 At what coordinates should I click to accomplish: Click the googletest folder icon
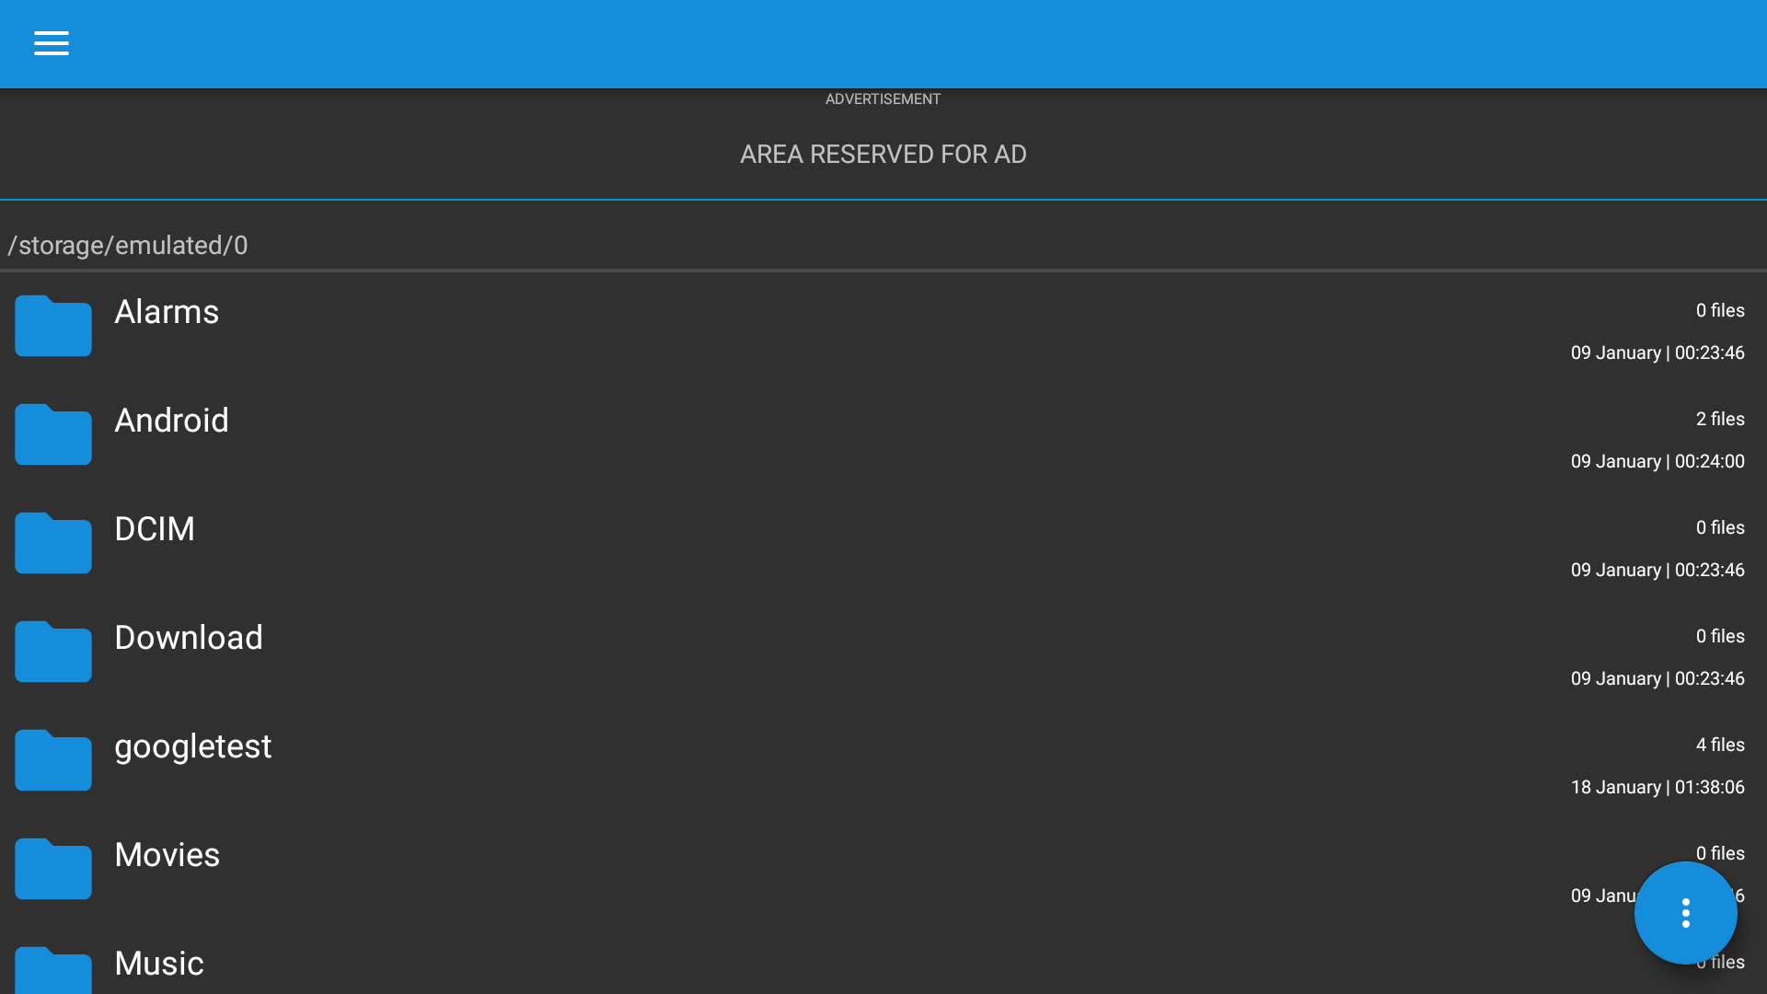tap(52, 760)
